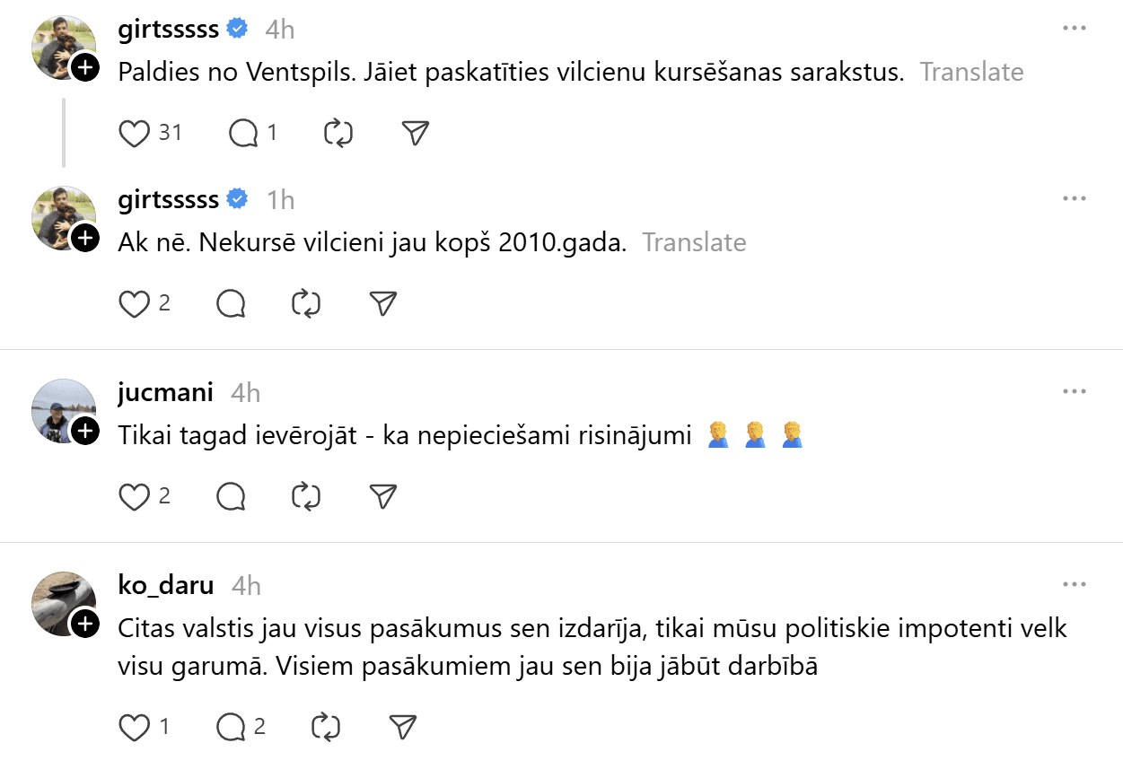Open ko_daru's profile picture

61,601
